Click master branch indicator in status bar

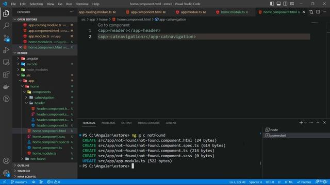[19, 182]
